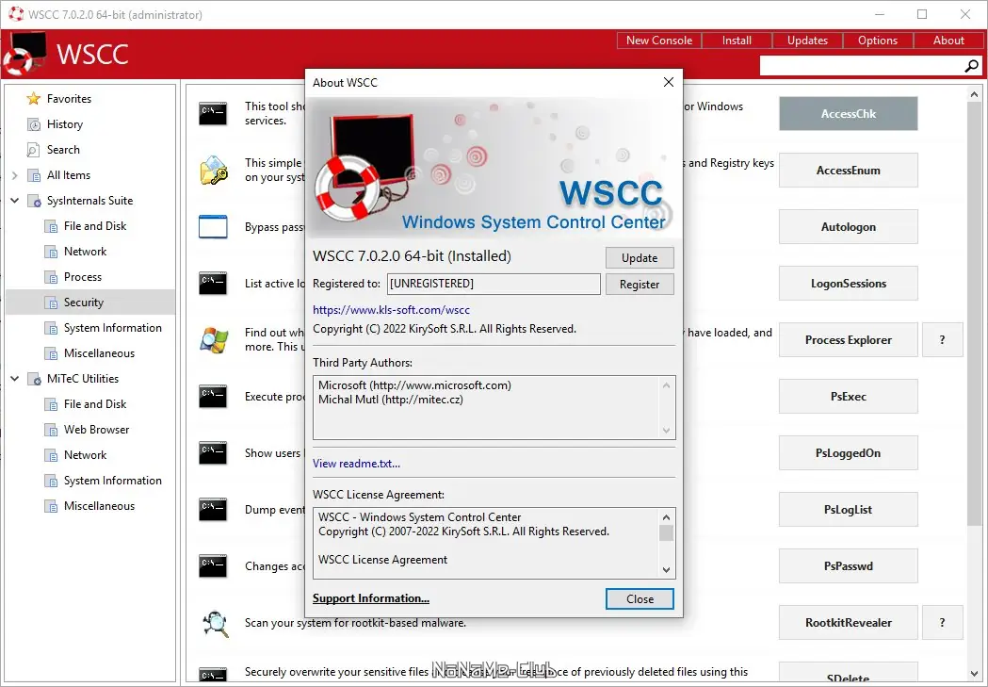Click the AccessChk console icon
This screenshot has width=988, height=687.
click(213, 113)
